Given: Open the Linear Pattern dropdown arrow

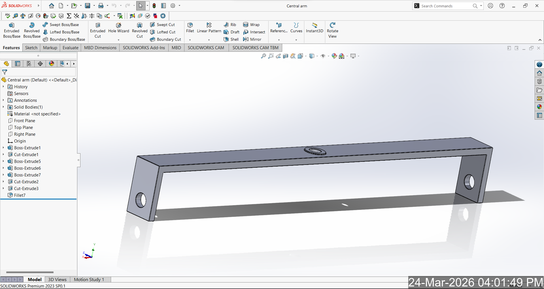Looking at the screenshot, I should pyautogui.click(x=209, y=40).
